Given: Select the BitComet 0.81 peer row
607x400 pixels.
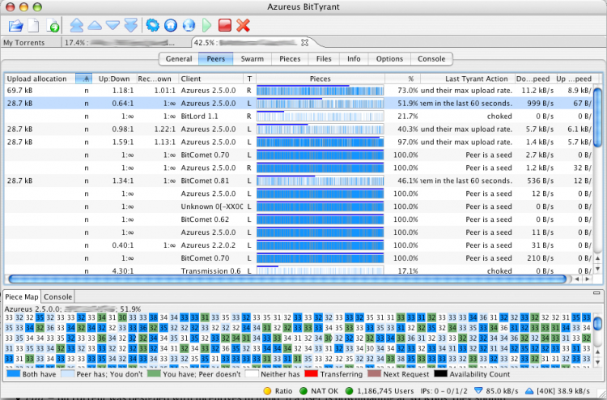Looking at the screenshot, I should [298, 181].
